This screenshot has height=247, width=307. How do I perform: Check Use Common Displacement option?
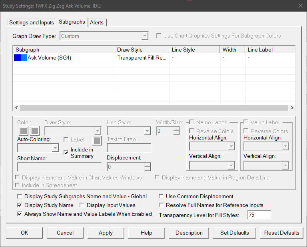[161, 197]
